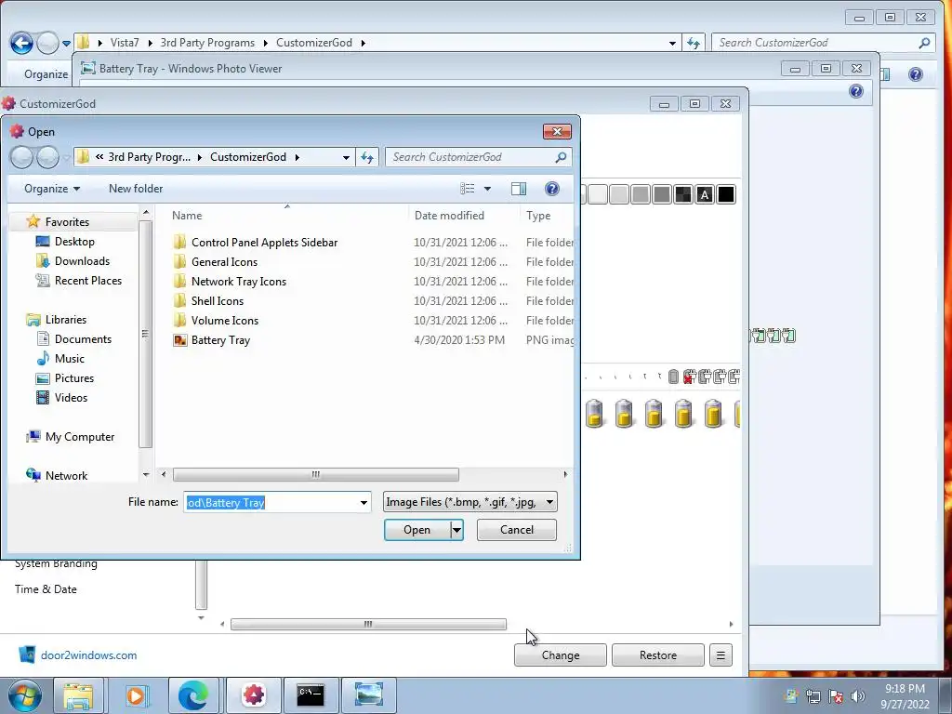This screenshot has height=714, width=952.
Task: Click New folder
Action: pos(136,189)
